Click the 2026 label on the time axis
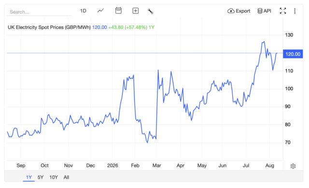The height and width of the screenshot is (188, 309). click(x=112, y=165)
